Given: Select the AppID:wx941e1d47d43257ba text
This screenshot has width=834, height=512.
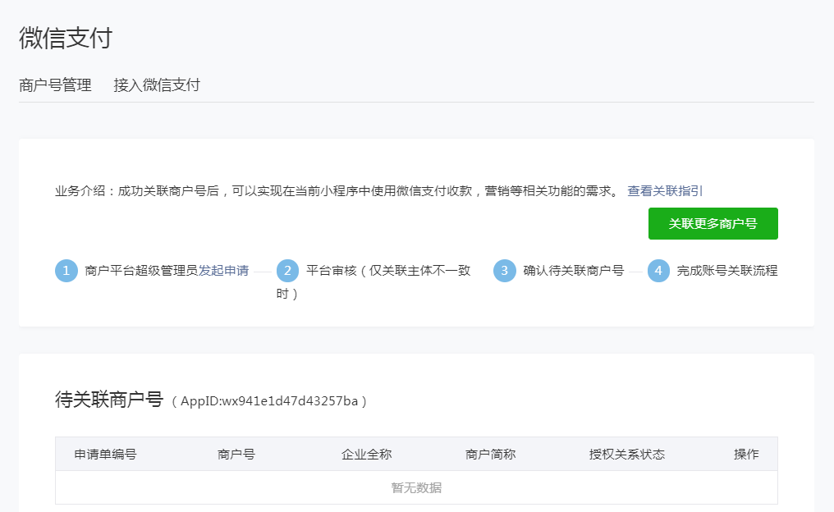Looking at the screenshot, I should pos(269,401).
